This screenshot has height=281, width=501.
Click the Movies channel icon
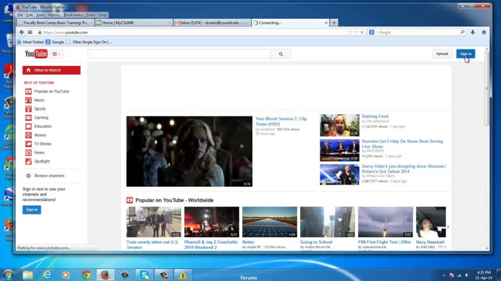point(28,135)
